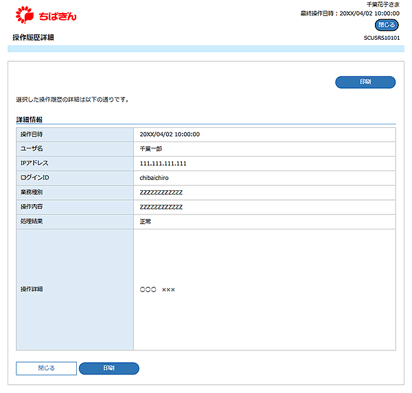Click the Chibagin flower logo
This screenshot has height=393, width=412.
pos(25,14)
